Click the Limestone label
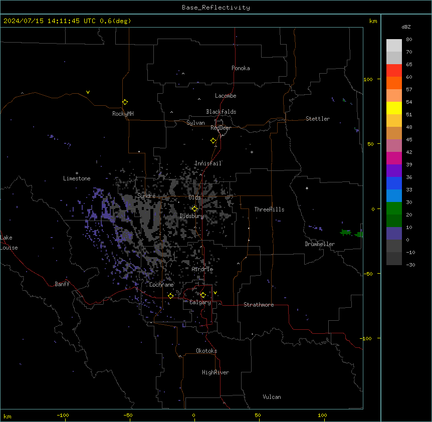 77,178
